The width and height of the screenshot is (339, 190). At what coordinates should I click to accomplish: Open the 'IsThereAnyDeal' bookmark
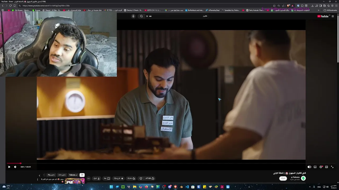tap(213, 10)
